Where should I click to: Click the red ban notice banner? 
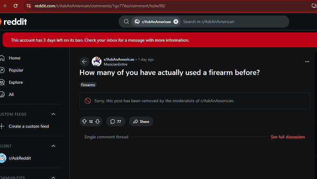coord(160,40)
